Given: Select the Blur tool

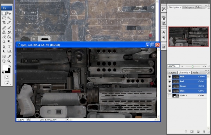Looking at the screenshot, I should coord(4,41).
